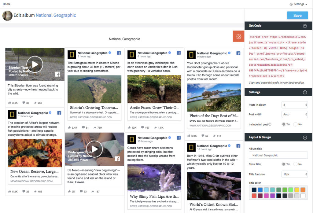Select the red title color swatch
313x213 pixels.
[x=255, y=196]
